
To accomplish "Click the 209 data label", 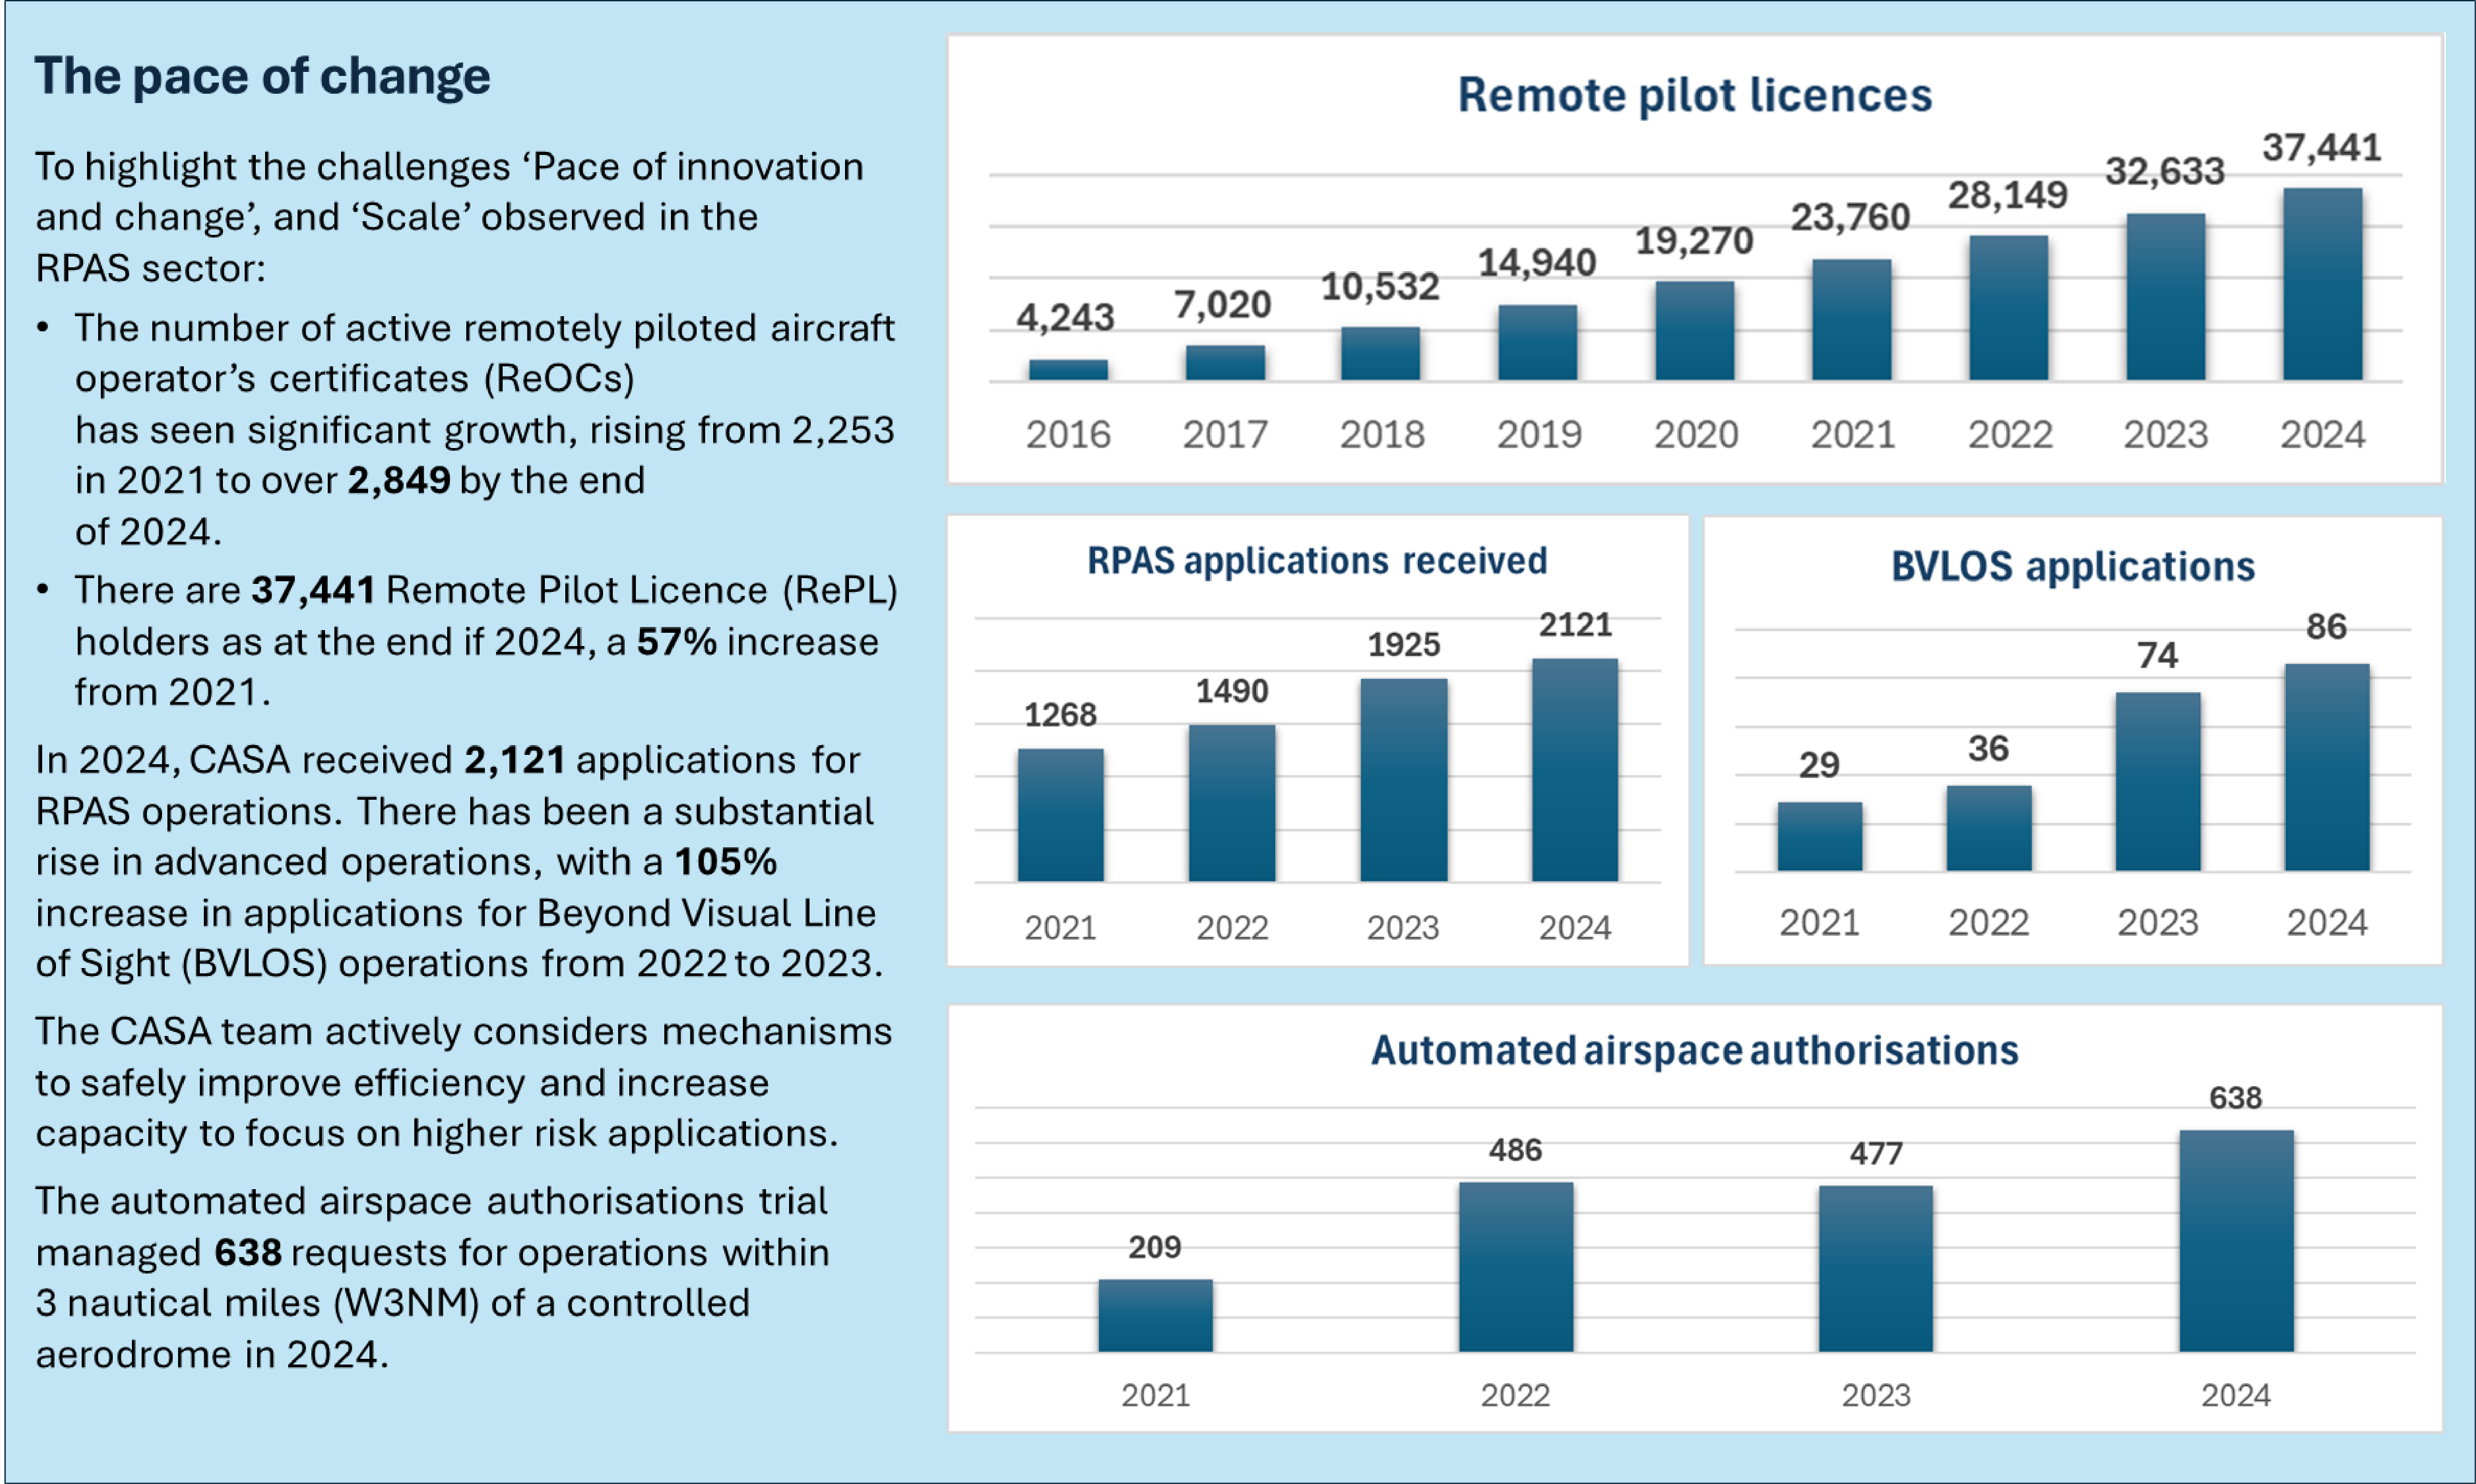I will [x=1155, y=1247].
